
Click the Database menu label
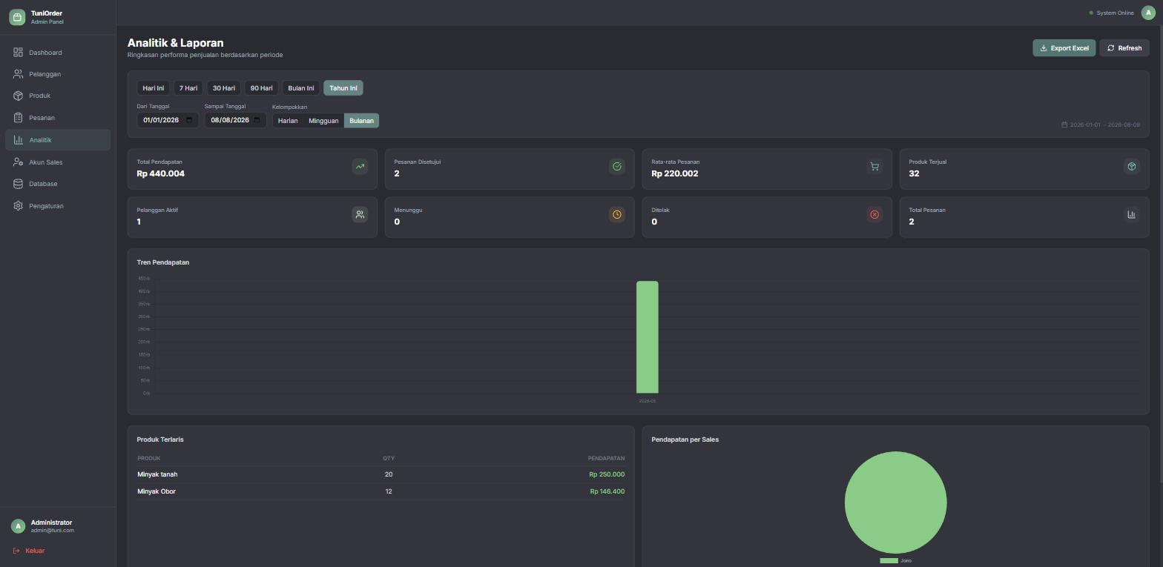[x=43, y=184]
